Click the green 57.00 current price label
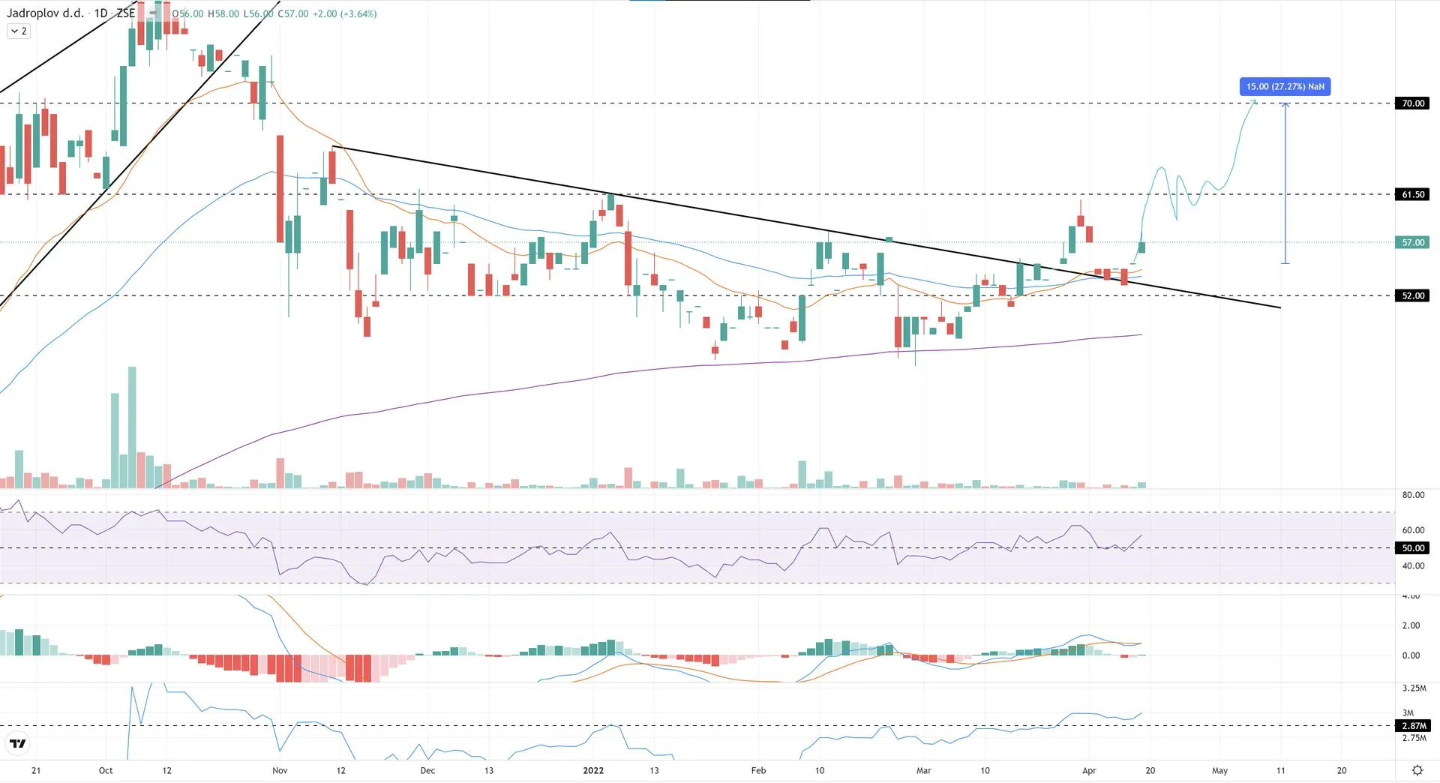1440x783 pixels. click(1412, 243)
